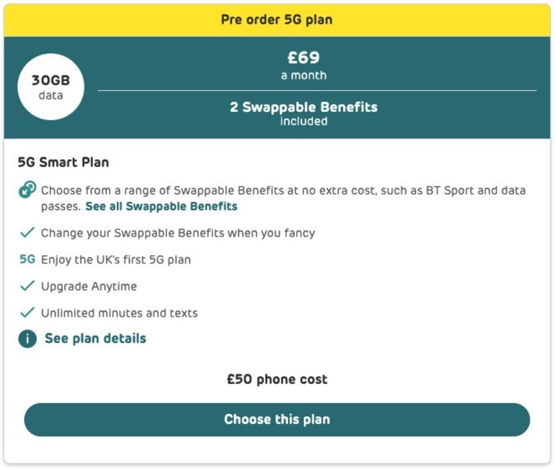Click the Swappable Benefits swap icon
Screen dimensions: 556x469
(x=27, y=190)
